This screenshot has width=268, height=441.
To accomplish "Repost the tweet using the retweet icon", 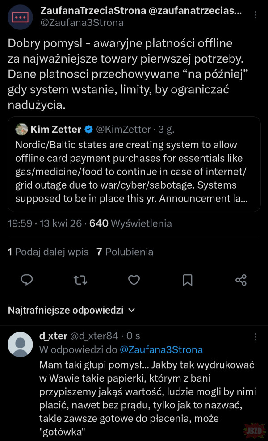I will (80, 280).
